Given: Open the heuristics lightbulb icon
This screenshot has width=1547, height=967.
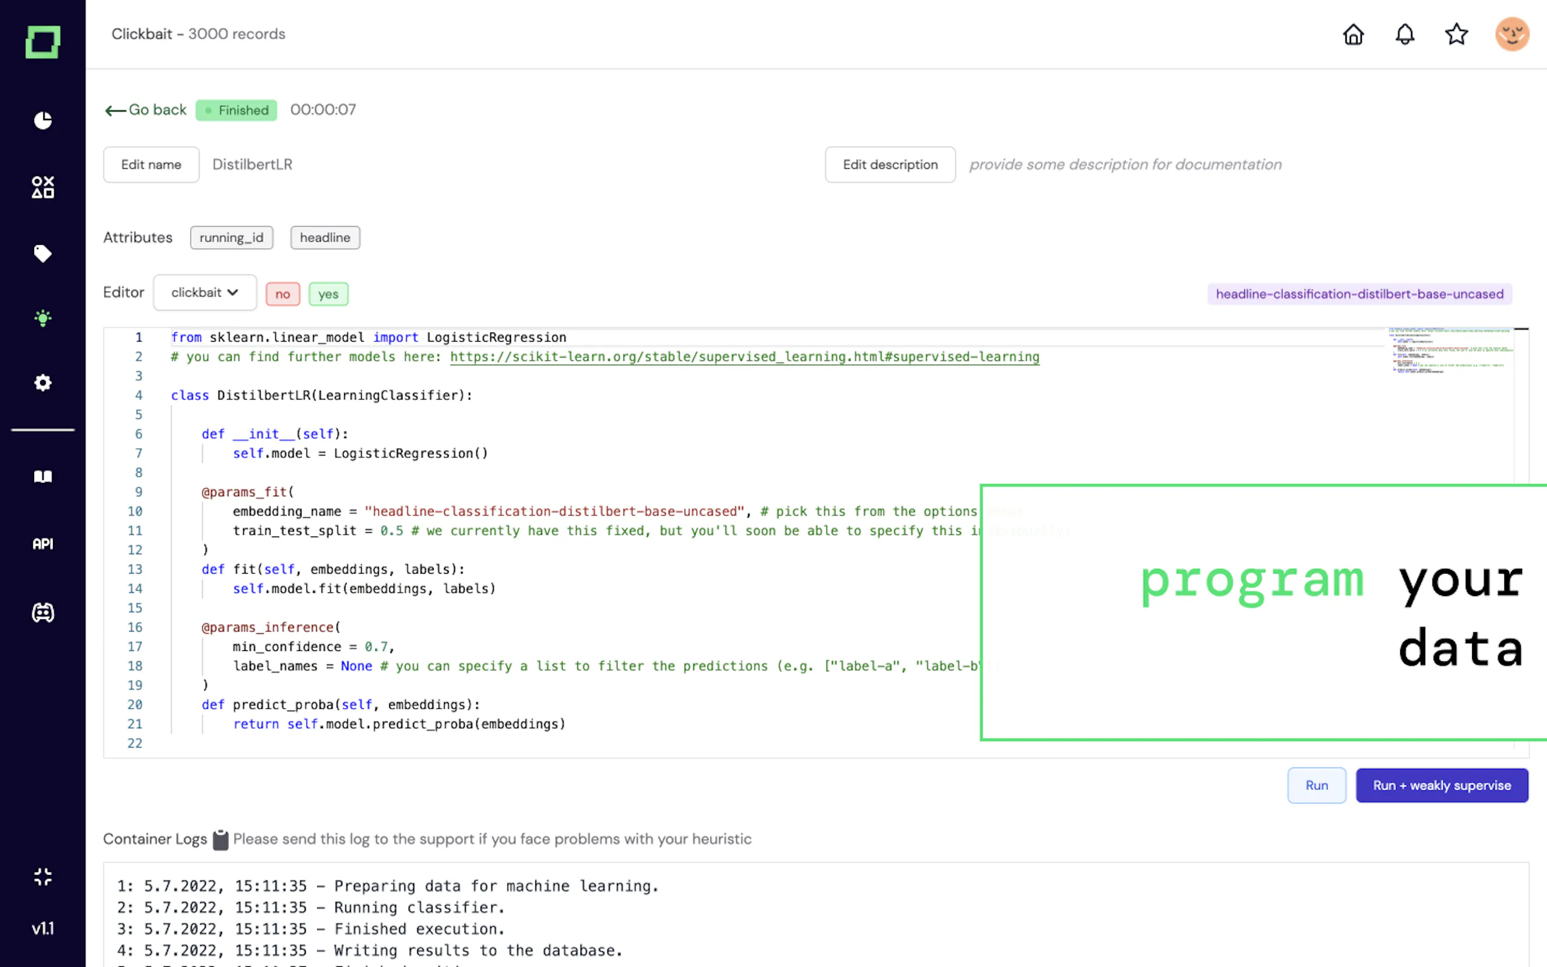Looking at the screenshot, I should click(x=43, y=318).
